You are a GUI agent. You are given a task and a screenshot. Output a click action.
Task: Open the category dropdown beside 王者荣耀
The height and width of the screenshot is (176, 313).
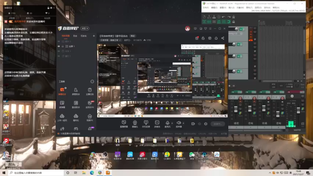[x=111, y=40]
